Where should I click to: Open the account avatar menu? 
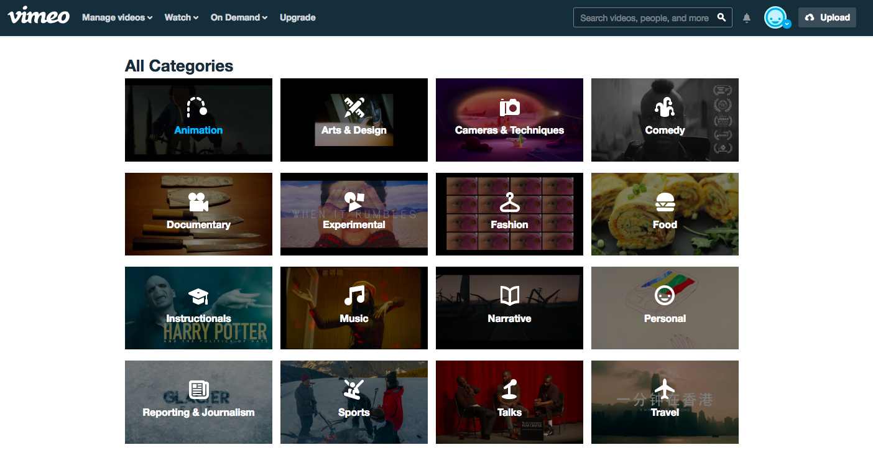775,17
